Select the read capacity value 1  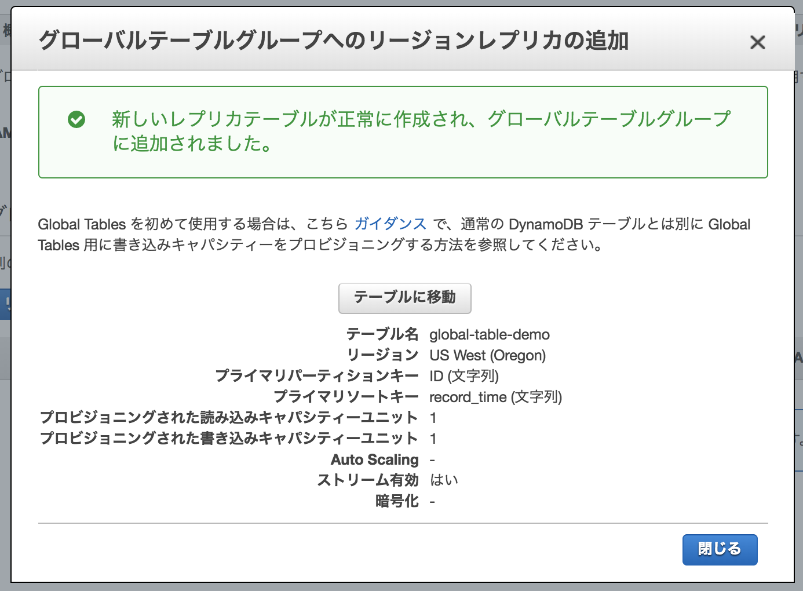click(433, 418)
